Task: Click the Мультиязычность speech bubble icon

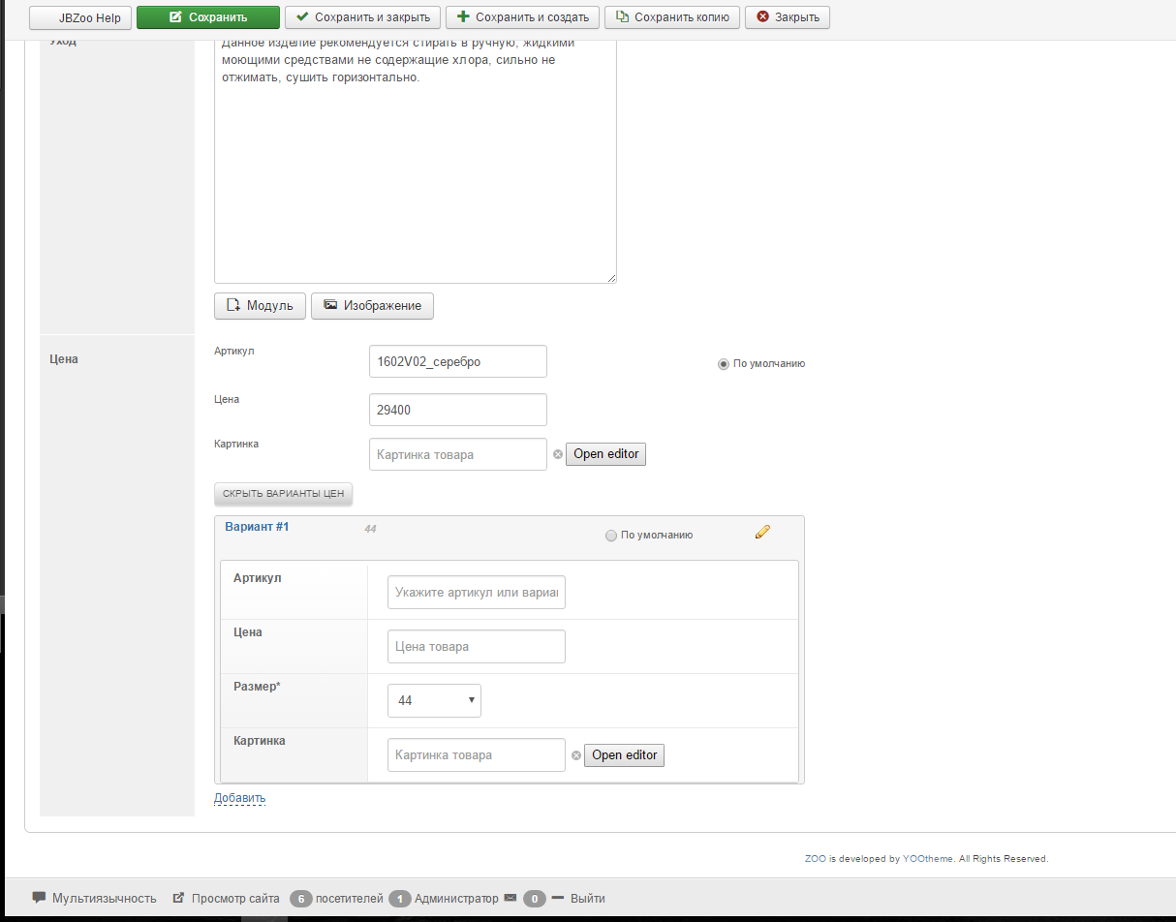Action: click(40, 898)
